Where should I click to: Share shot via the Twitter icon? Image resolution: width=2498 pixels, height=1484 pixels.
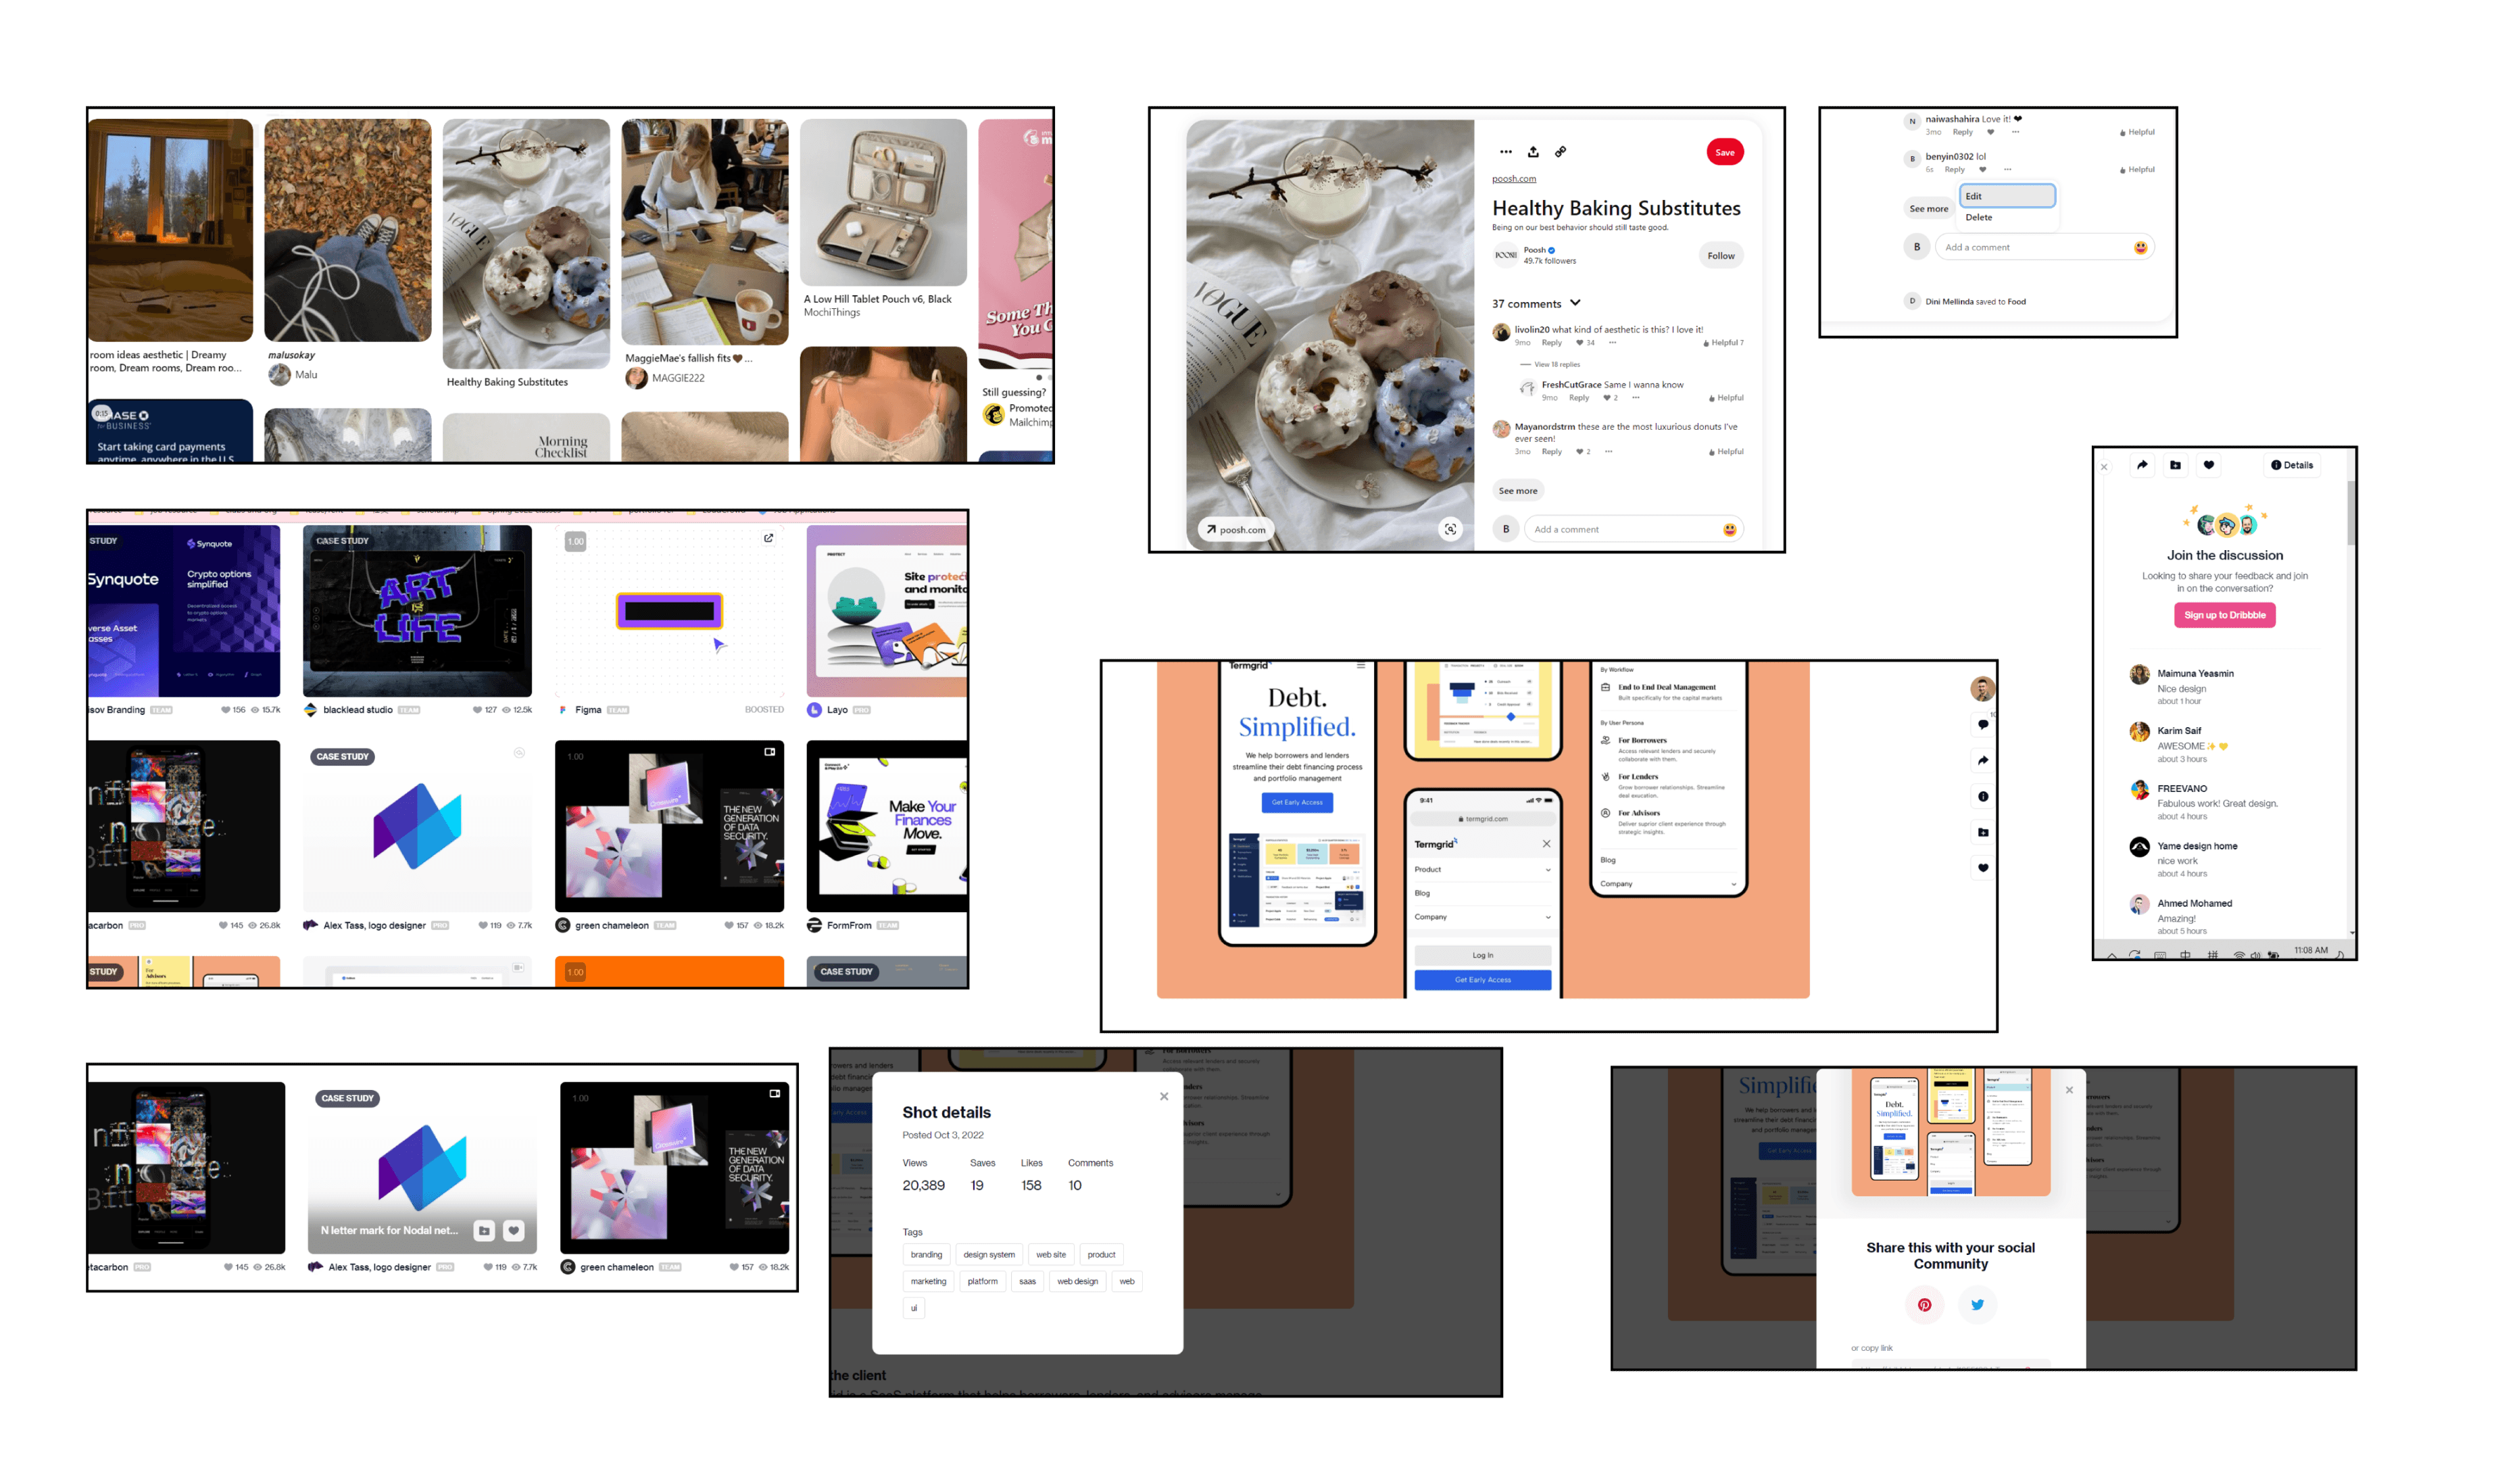point(1977,1304)
